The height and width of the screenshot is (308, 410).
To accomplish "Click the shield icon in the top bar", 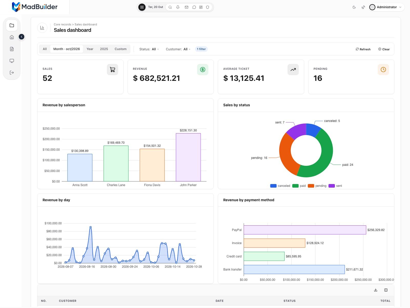I will (x=208, y=7).
